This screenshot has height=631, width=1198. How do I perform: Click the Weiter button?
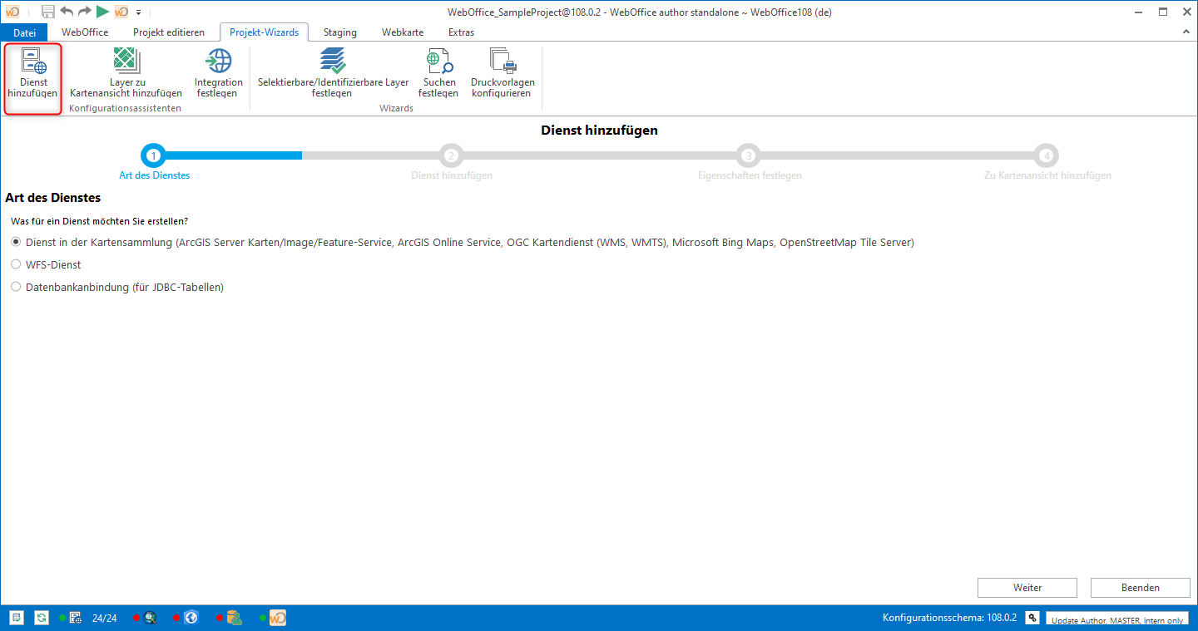[x=1027, y=588]
